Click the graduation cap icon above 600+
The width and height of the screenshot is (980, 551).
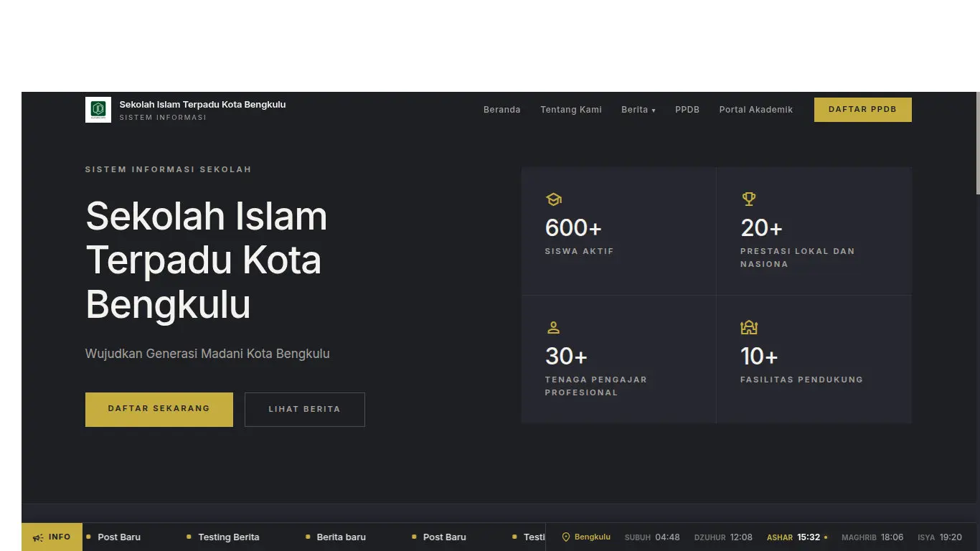pyautogui.click(x=553, y=199)
